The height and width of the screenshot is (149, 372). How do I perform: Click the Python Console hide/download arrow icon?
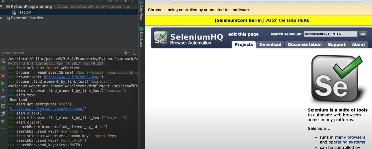tap(134, 53)
